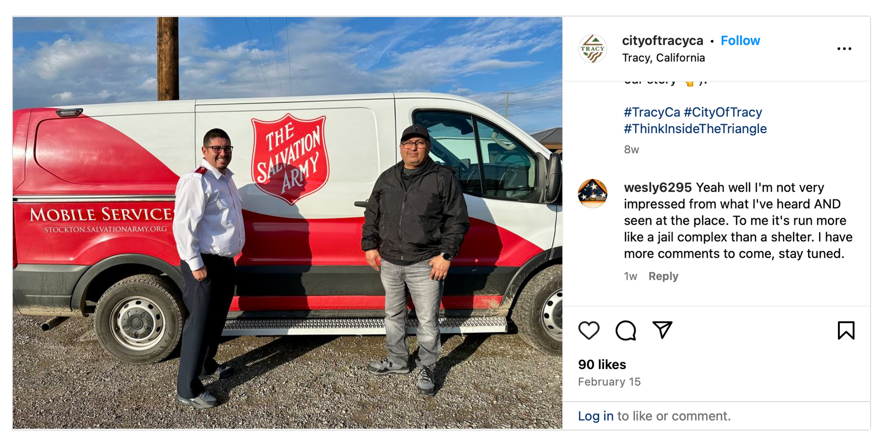
Task: Click the February 15 post date
Action: [x=609, y=382]
